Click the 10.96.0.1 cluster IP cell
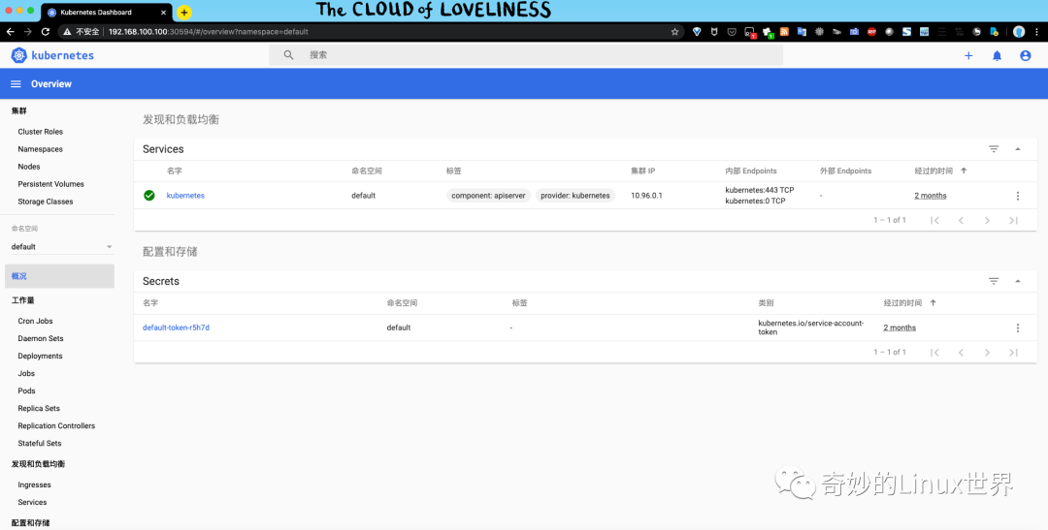 click(x=646, y=196)
